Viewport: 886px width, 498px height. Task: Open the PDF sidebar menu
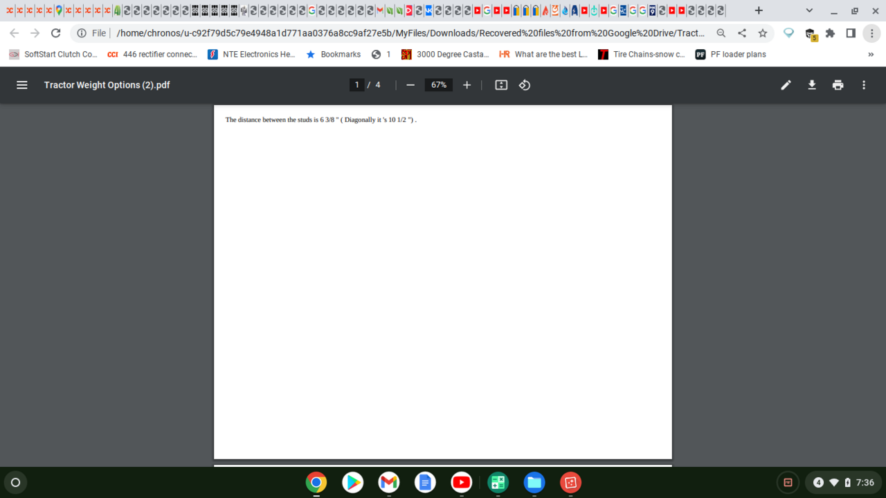pos(21,85)
